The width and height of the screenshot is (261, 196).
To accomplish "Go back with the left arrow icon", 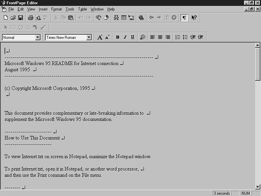I will click(151, 17).
